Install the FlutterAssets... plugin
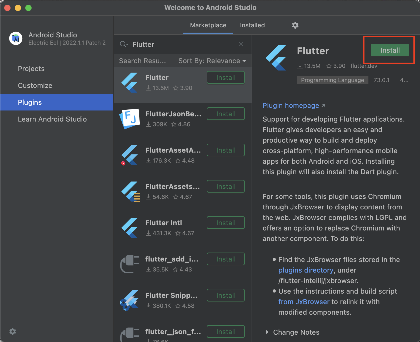Screen dimensions: 420x342 [x=226, y=187]
